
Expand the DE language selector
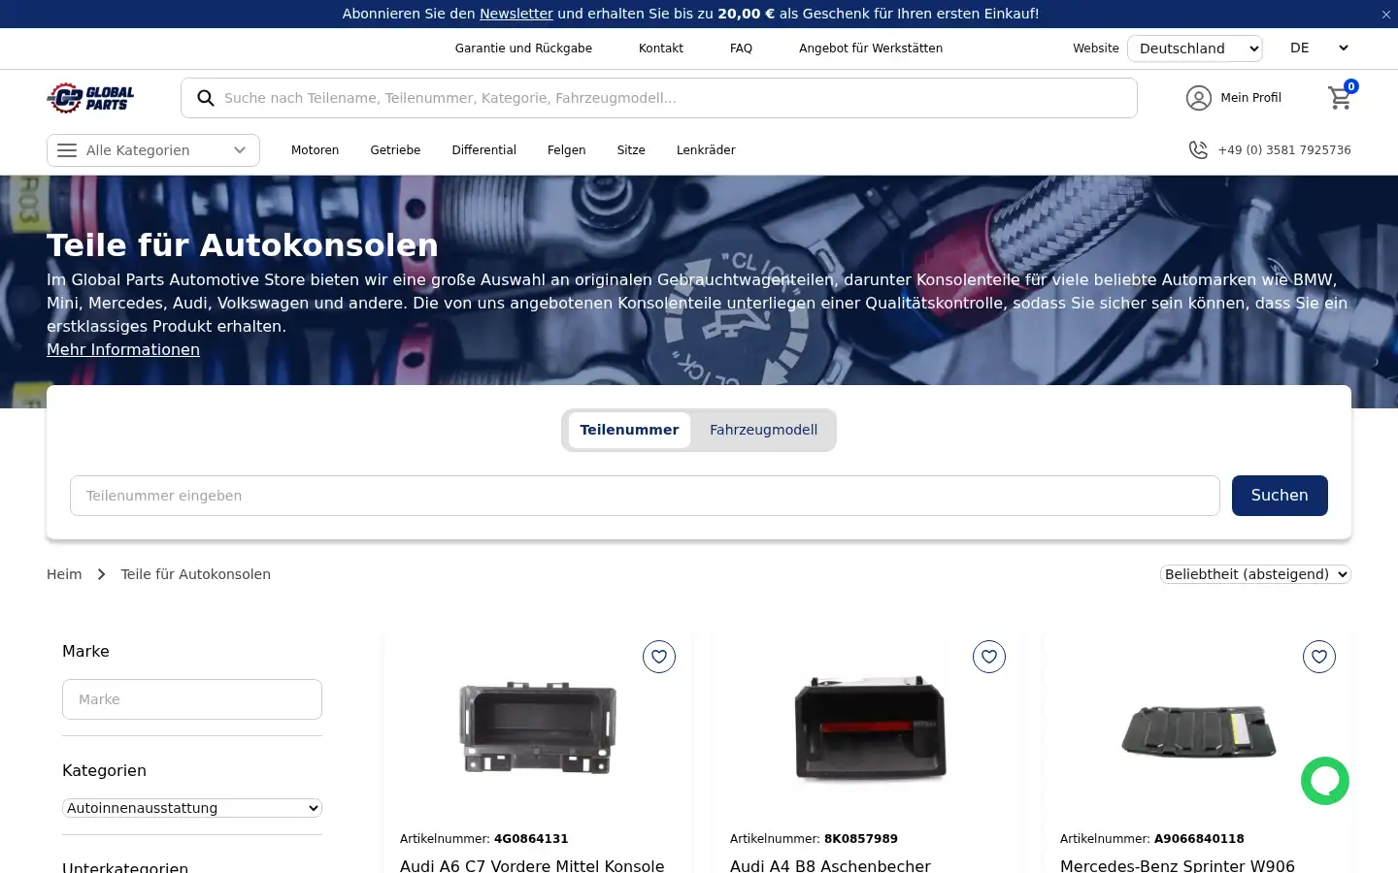point(1318,48)
